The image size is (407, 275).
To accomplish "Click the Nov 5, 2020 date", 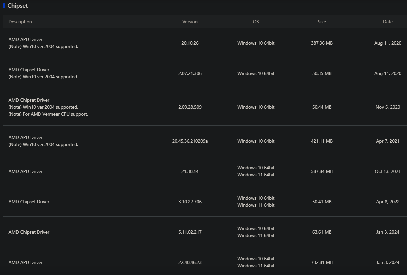I will click(x=388, y=107).
